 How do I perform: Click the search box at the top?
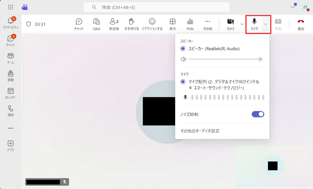pyautogui.click(x=156, y=7)
